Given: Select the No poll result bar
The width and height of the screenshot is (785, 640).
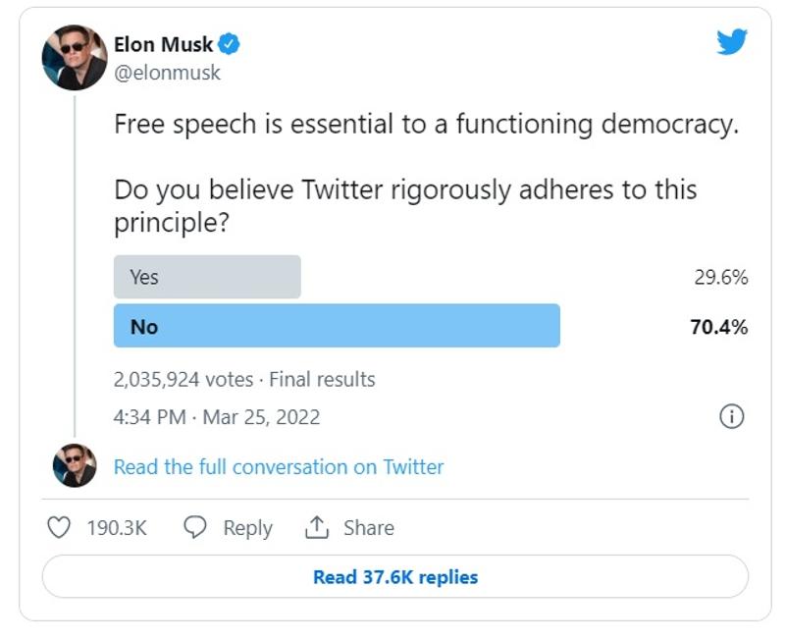Looking at the screenshot, I should click(337, 326).
